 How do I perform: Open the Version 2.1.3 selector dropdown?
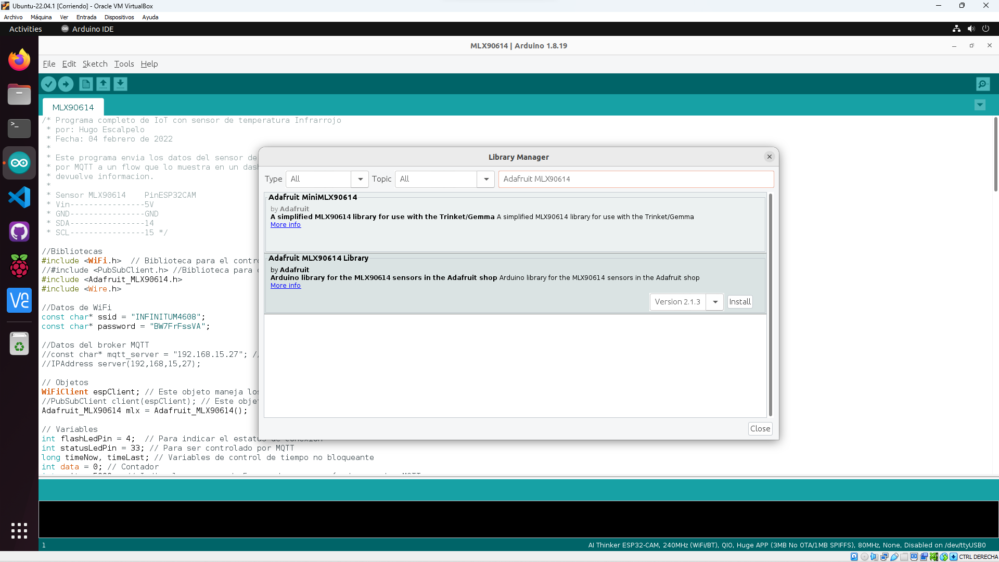(x=715, y=302)
